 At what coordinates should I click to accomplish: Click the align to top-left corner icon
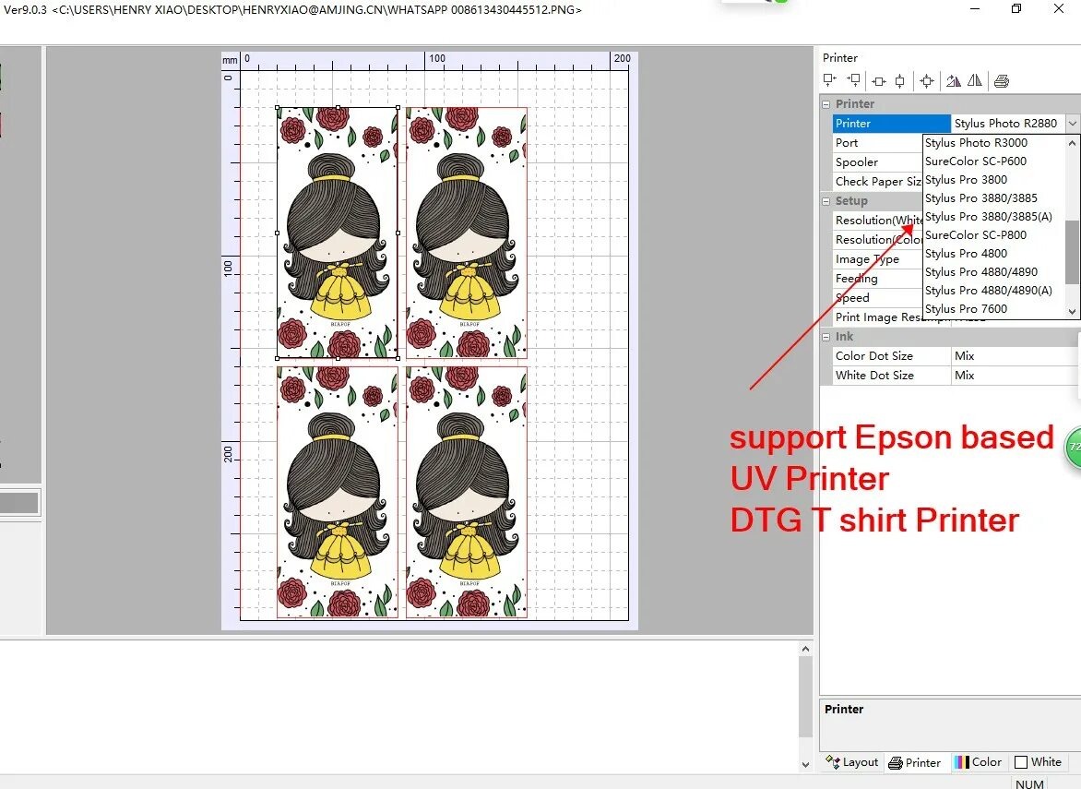830,80
